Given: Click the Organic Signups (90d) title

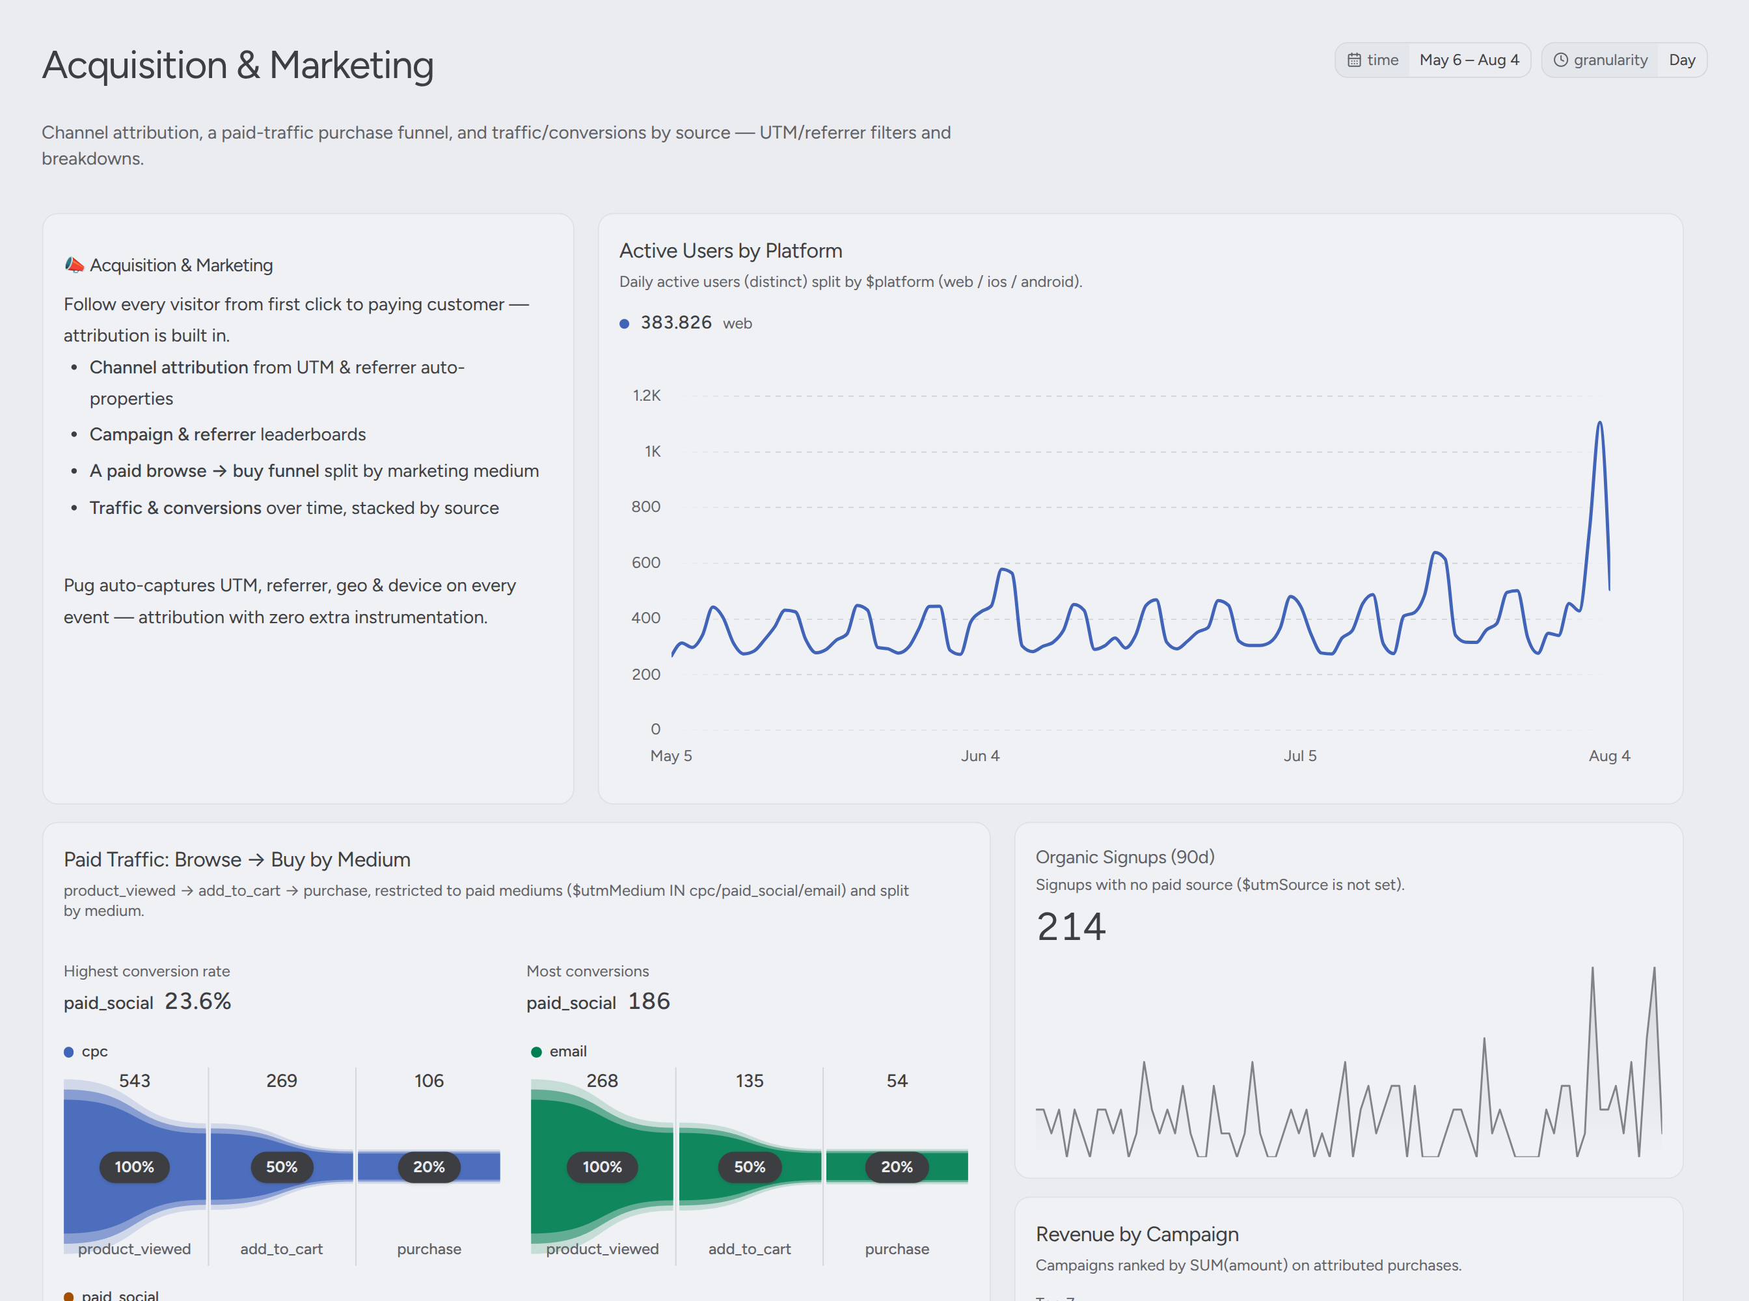Looking at the screenshot, I should pos(1125,857).
